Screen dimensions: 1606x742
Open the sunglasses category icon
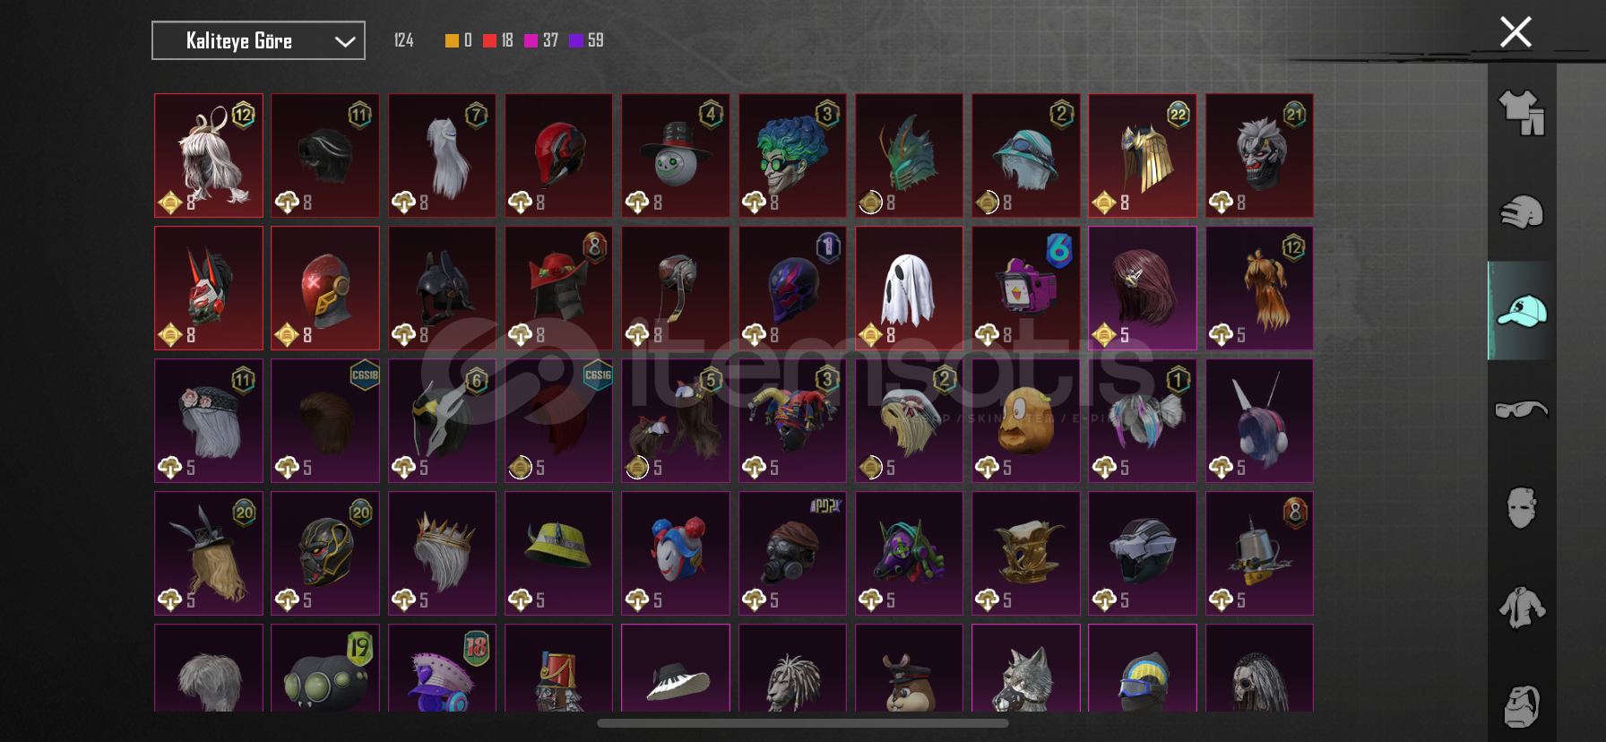[x=1522, y=410]
